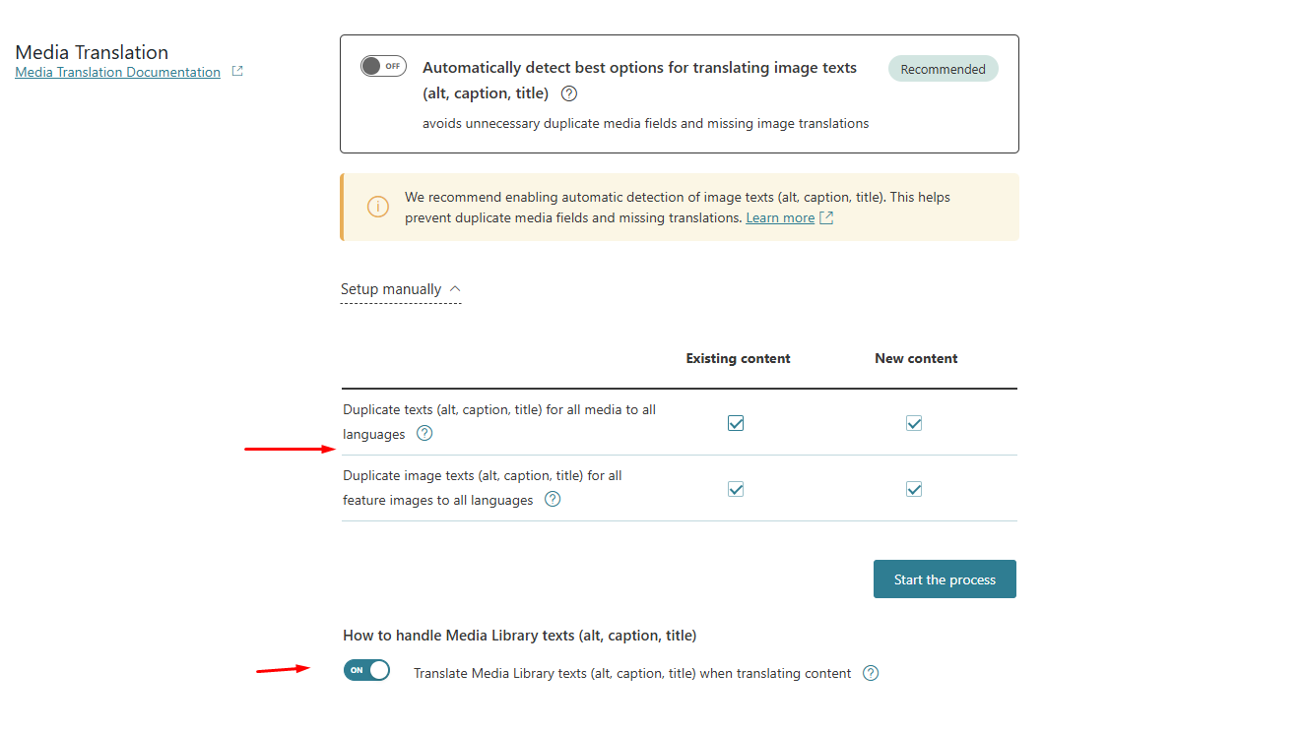Screen dimensions: 1304x731
Task: Uncheck New content for feature images duplication
Action: pos(914,489)
